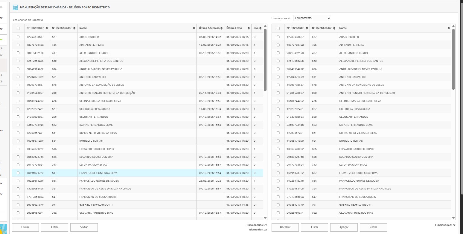The height and width of the screenshot is (234, 463).
Task: Tick the select-all checkbox in the Cadastro table header
Action: (x=18, y=28)
